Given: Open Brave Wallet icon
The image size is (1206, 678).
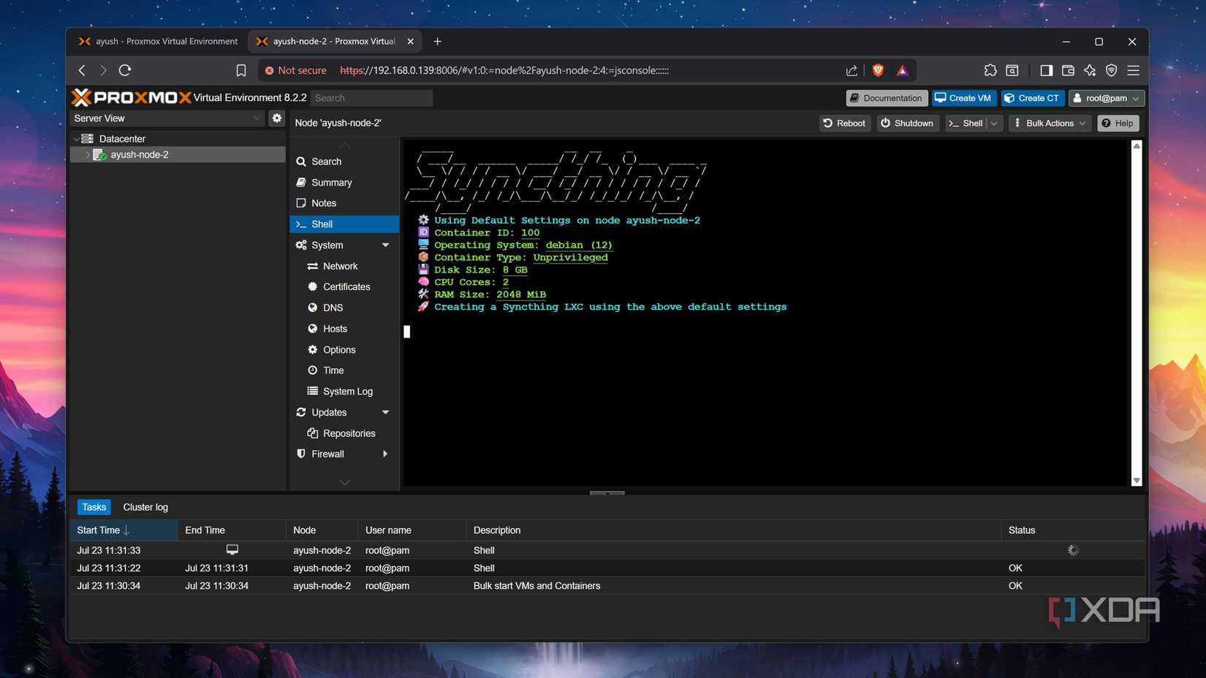Looking at the screenshot, I should [1068, 70].
